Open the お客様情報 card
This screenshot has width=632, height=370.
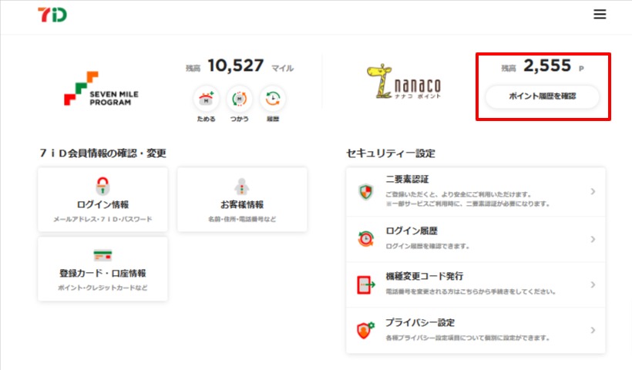[x=242, y=200]
